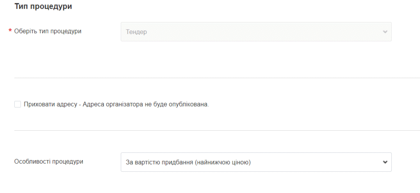This screenshot has width=420, height=193.
Task: Click the divider line above the checkbox
Action: point(205,78)
